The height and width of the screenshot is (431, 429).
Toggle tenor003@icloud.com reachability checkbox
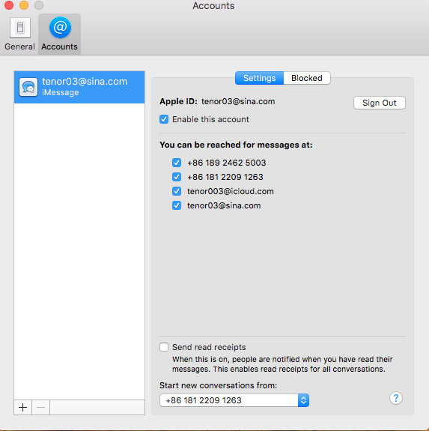pyautogui.click(x=177, y=191)
